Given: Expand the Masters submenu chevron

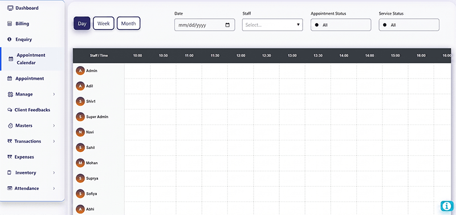Looking at the screenshot, I should coord(54,126).
